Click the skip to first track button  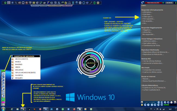(x=145, y=105)
